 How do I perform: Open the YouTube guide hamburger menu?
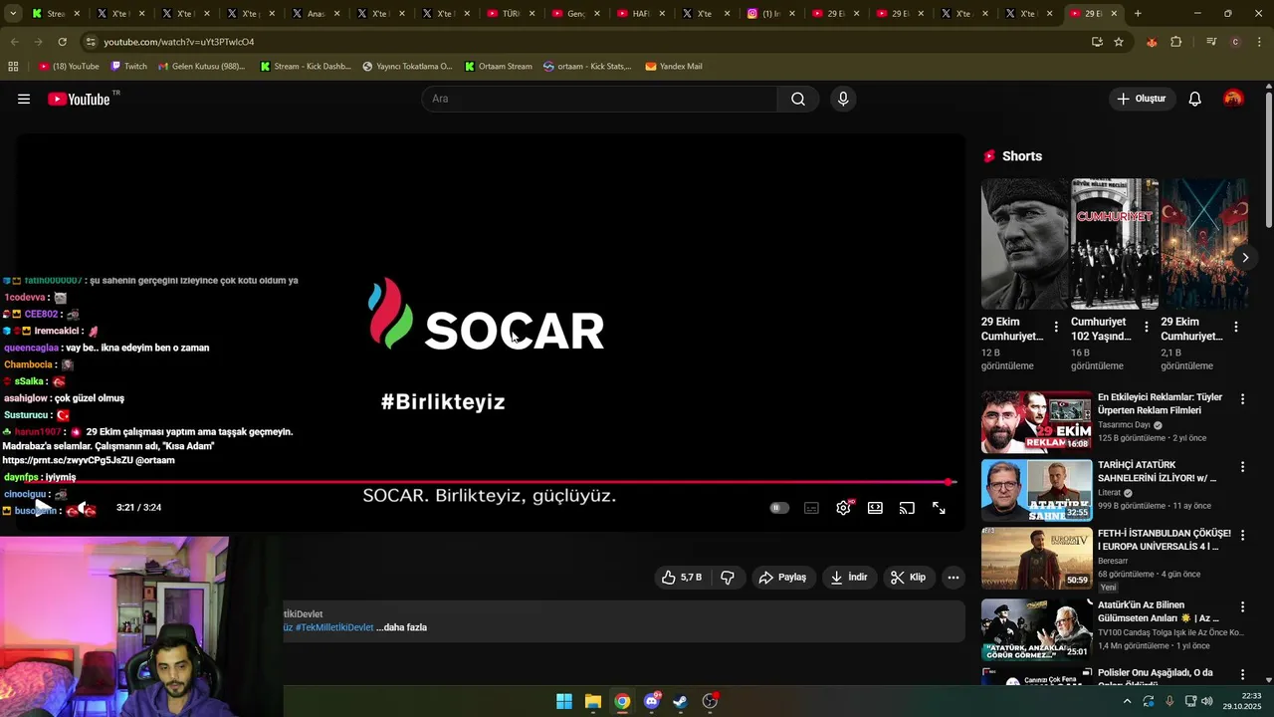24,99
